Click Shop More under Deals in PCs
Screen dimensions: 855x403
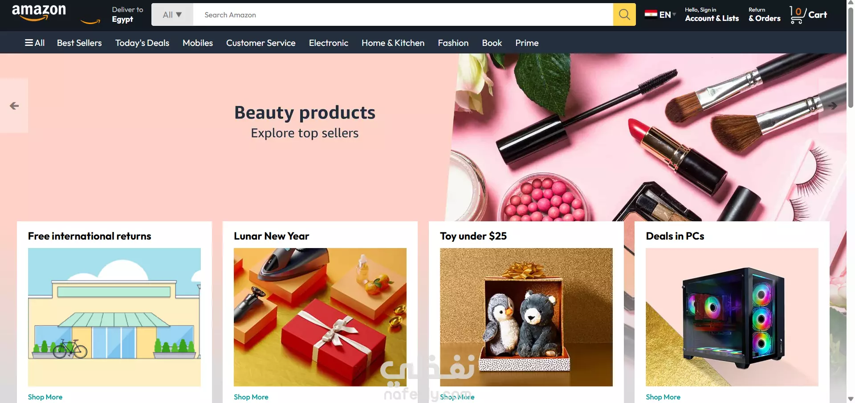click(663, 397)
